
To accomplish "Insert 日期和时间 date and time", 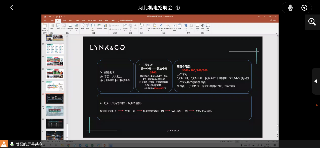I will pos(168,27).
